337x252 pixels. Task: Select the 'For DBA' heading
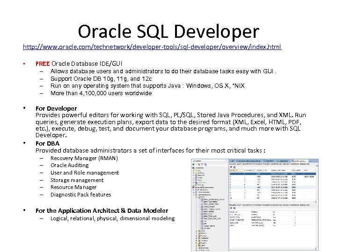[47, 143]
